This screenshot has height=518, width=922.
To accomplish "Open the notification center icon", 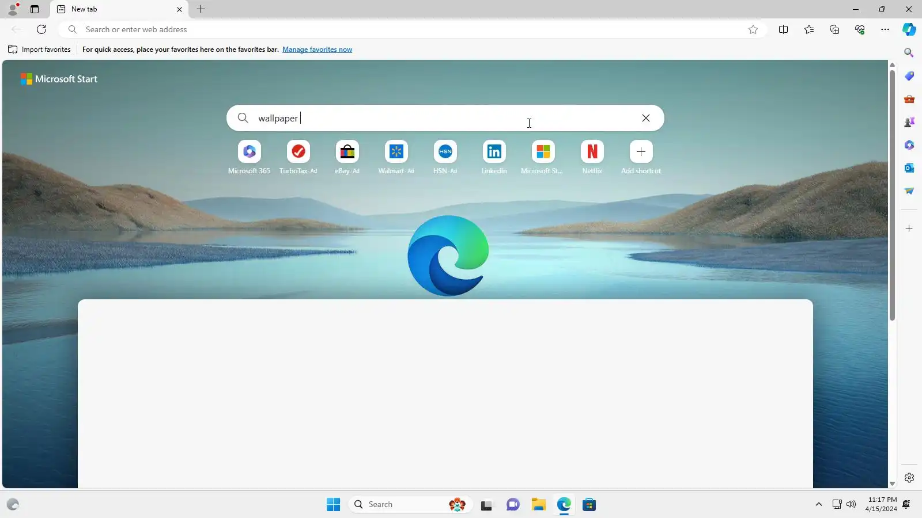I will click(906, 505).
